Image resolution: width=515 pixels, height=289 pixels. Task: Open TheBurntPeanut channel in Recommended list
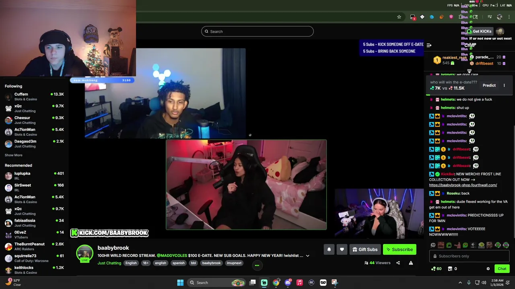(34, 246)
